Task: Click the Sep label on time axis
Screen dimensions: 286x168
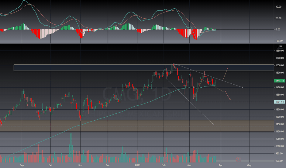Action: (22, 165)
